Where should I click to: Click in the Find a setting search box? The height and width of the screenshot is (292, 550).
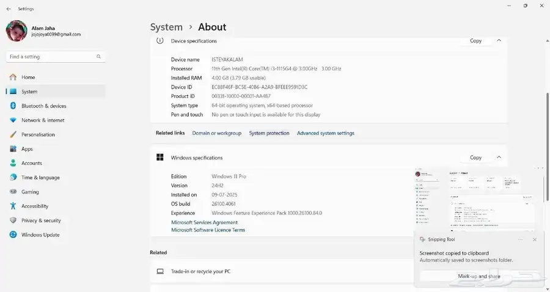point(56,56)
